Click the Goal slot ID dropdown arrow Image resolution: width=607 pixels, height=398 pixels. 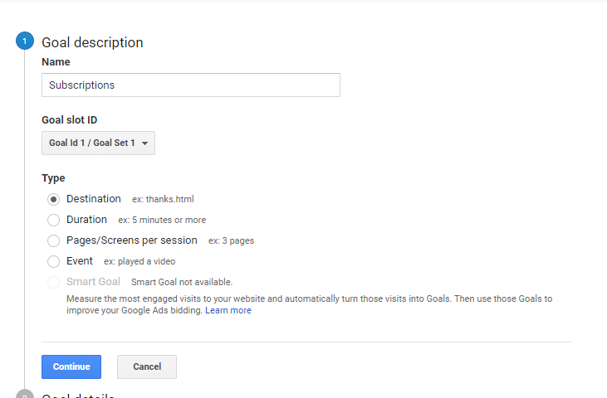click(x=144, y=143)
